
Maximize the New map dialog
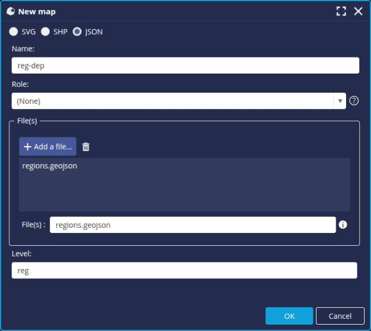pyautogui.click(x=341, y=12)
